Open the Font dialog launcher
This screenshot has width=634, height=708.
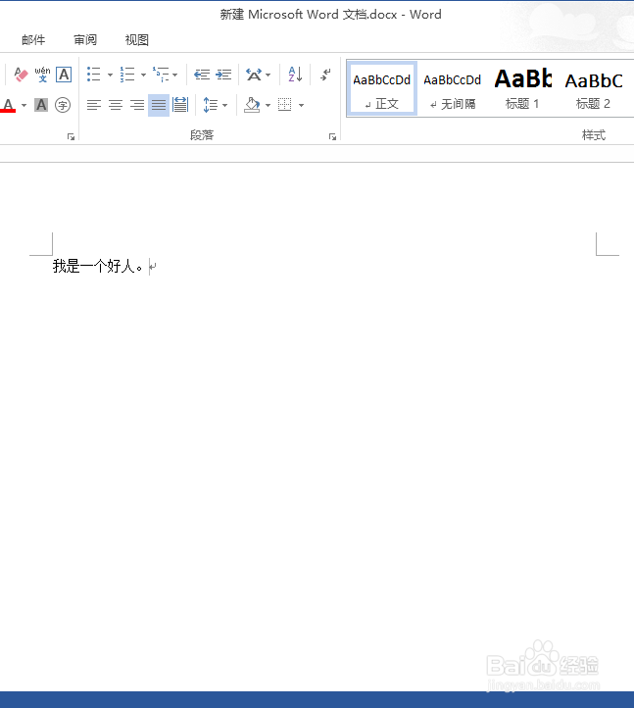pyautogui.click(x=71, y=136)
